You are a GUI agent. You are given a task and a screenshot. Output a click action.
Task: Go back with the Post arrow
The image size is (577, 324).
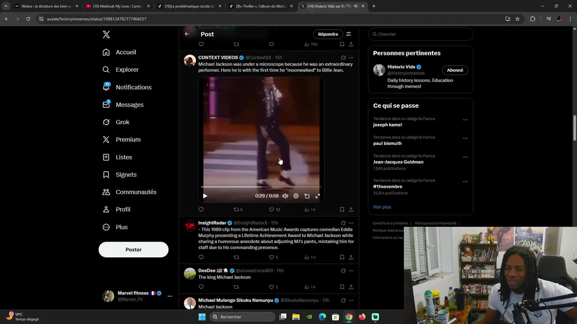pos(187,34)
